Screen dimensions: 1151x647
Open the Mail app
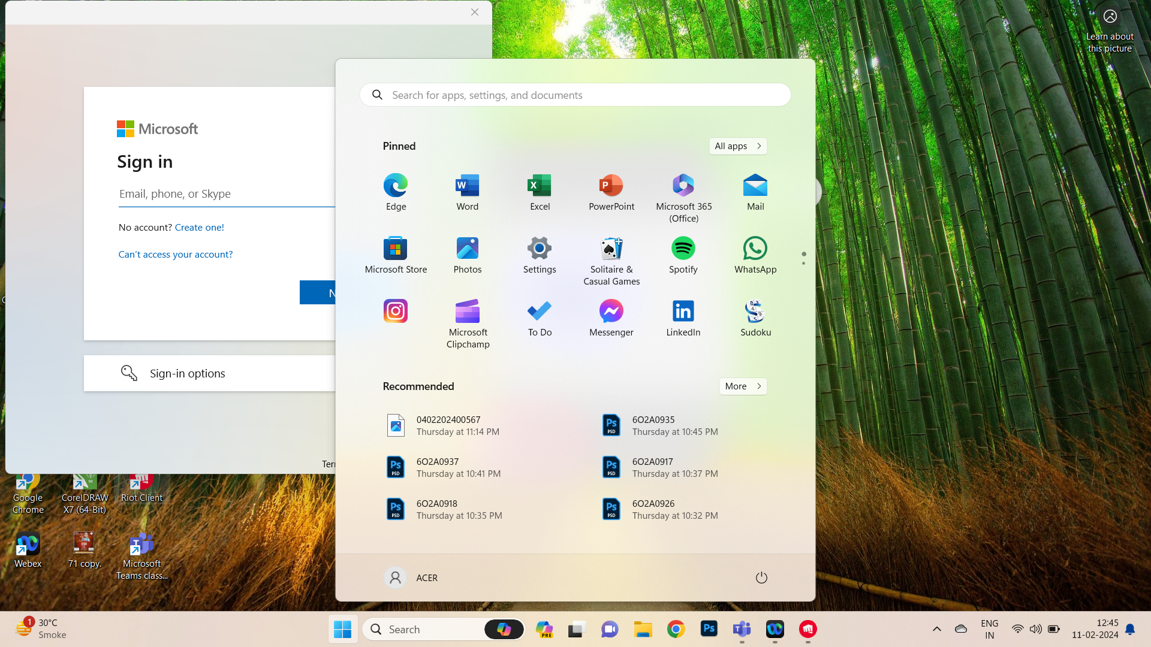coord(755,192)
